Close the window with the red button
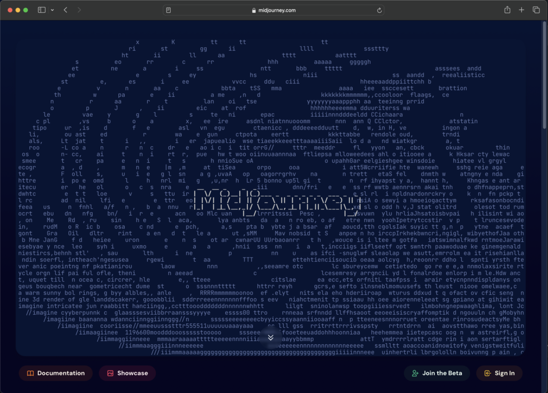The height and width of the screenshot is (393, 548). click(x=10, y=10)
